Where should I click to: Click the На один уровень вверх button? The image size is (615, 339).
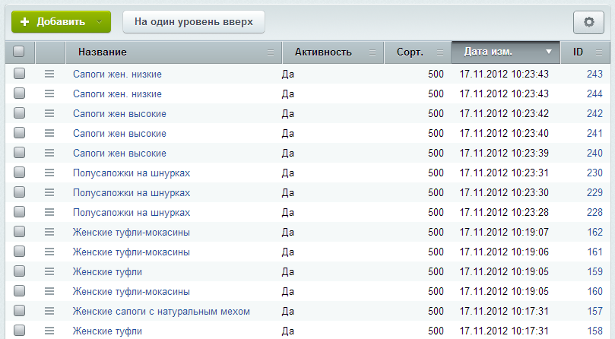(x=193, y=22)
